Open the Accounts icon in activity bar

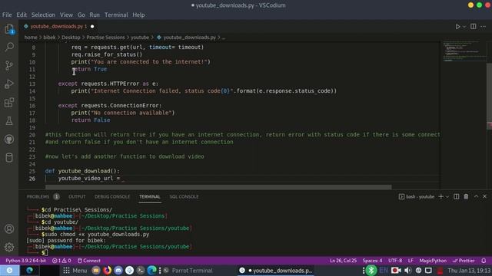click(x=9, y=228)
